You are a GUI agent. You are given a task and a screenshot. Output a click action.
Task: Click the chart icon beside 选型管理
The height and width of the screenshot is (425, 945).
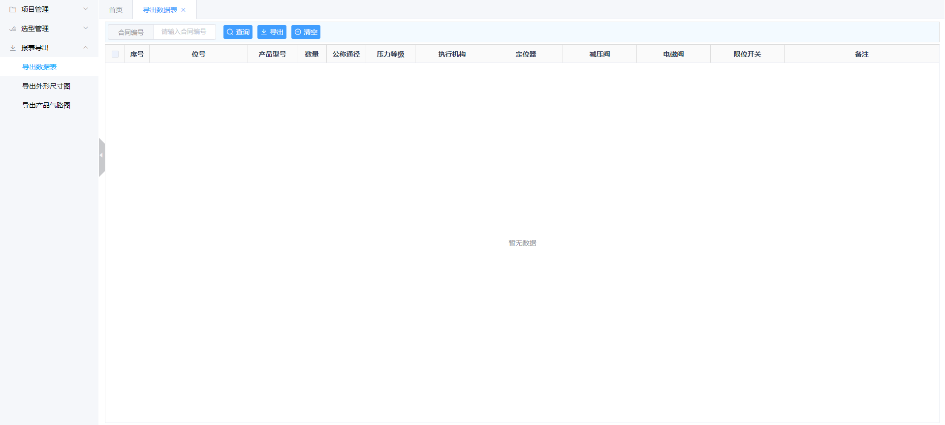pos(13,29)
